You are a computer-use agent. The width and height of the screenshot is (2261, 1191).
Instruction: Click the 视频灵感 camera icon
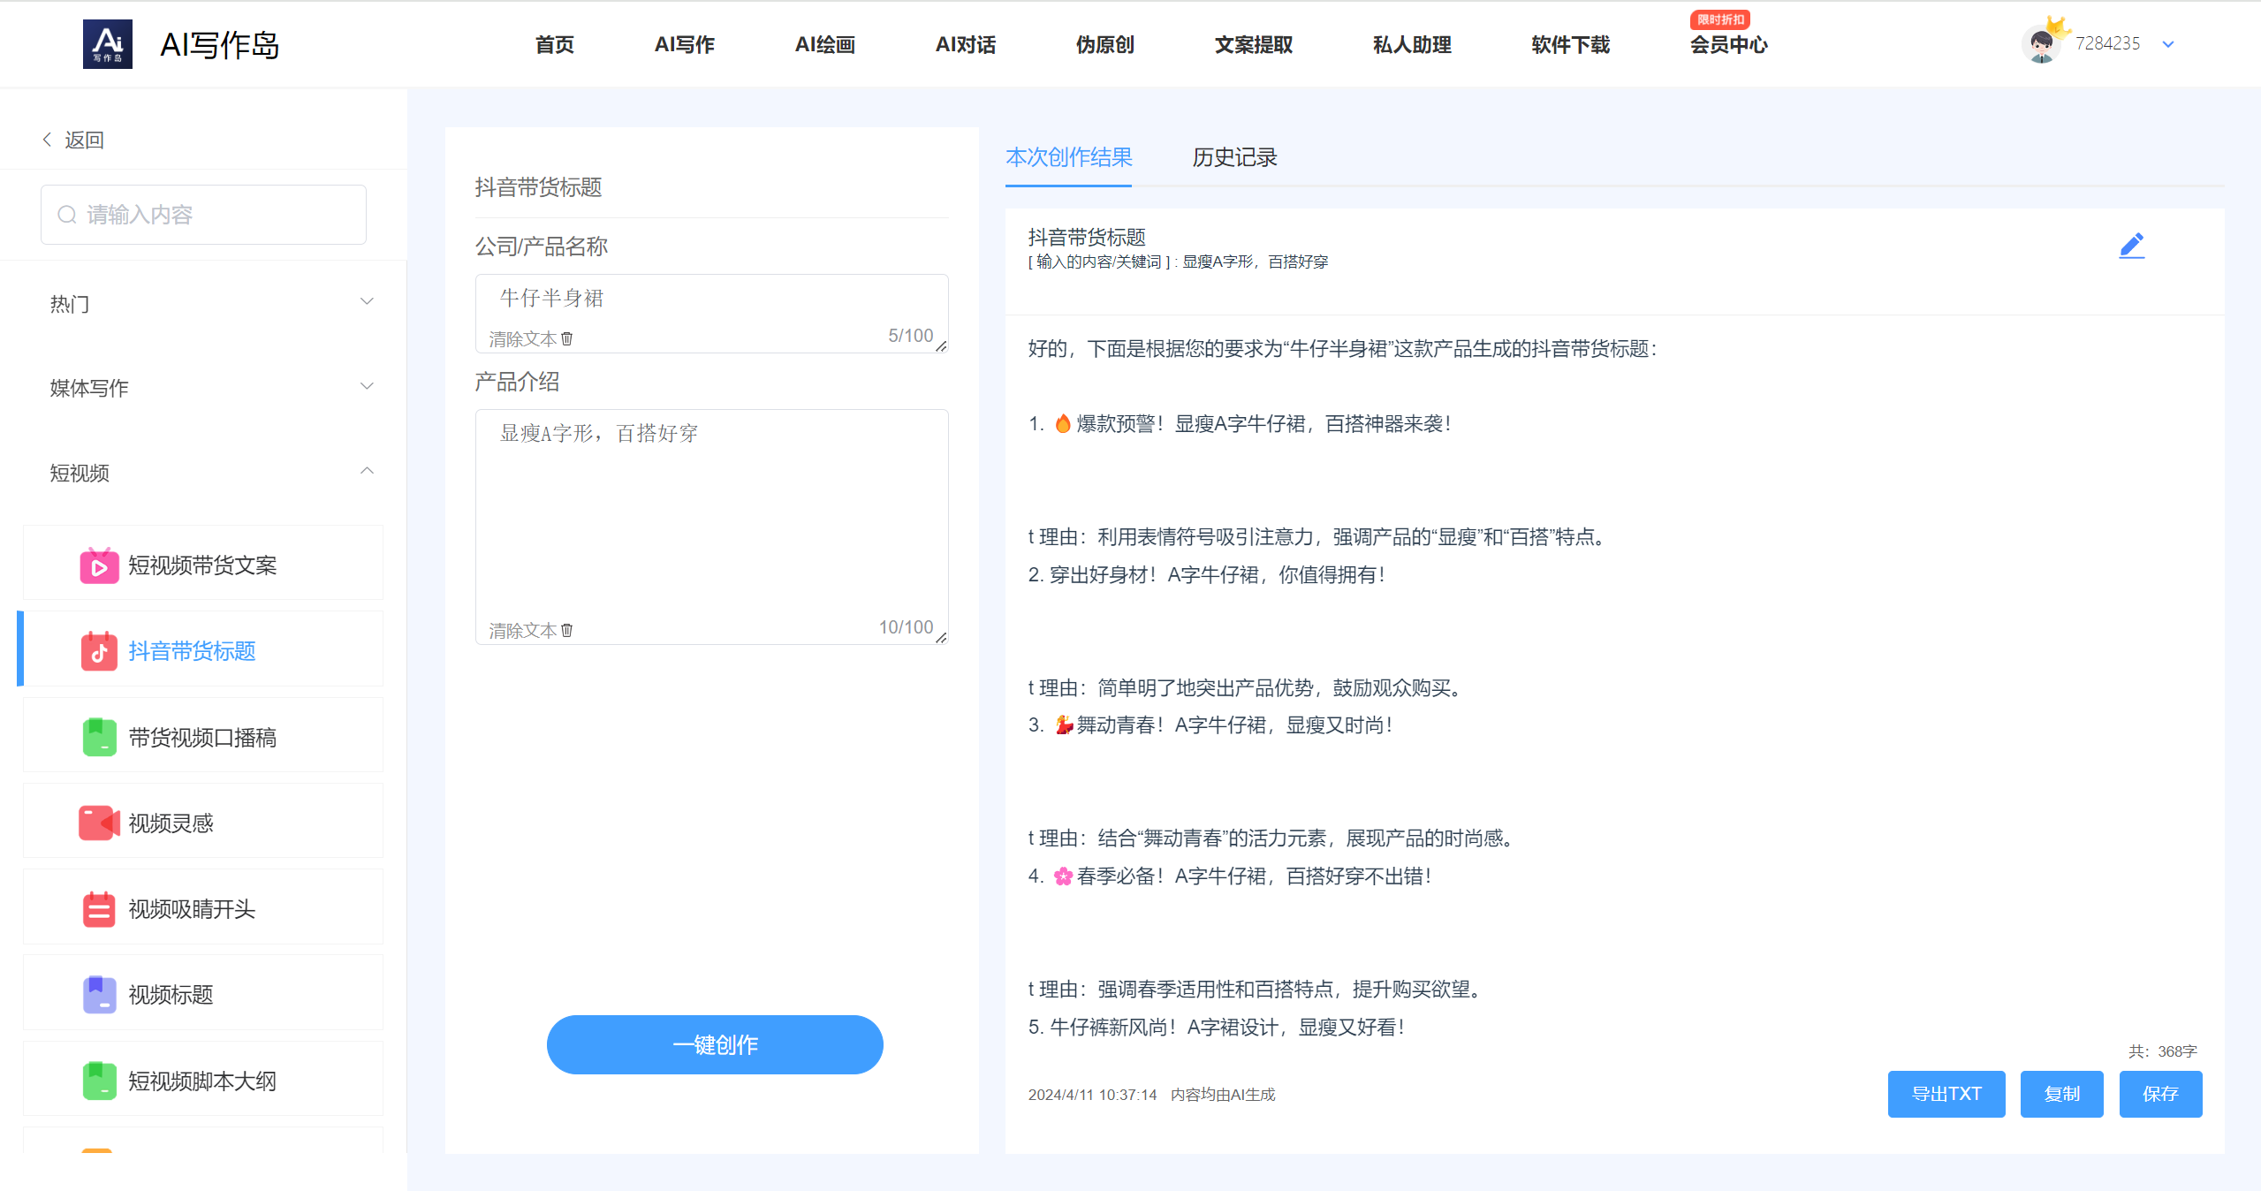99,823
